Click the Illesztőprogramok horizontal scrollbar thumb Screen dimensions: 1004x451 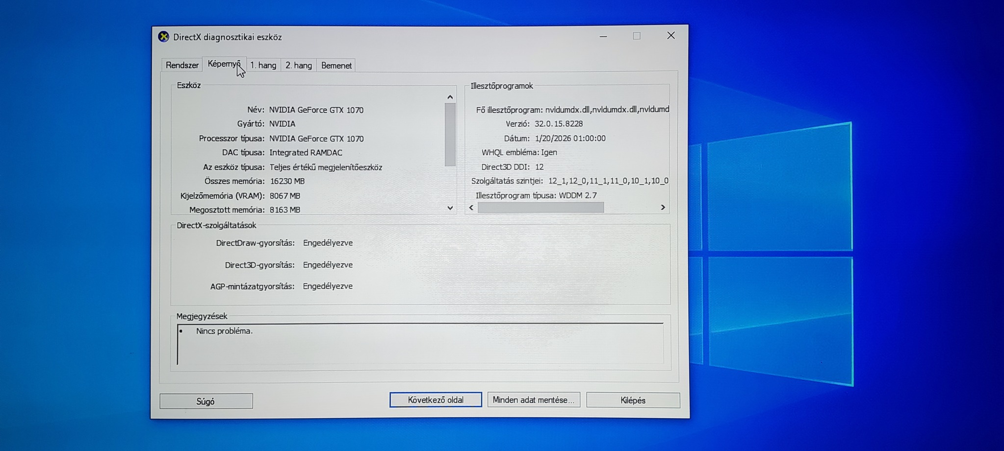coord(541,208)
